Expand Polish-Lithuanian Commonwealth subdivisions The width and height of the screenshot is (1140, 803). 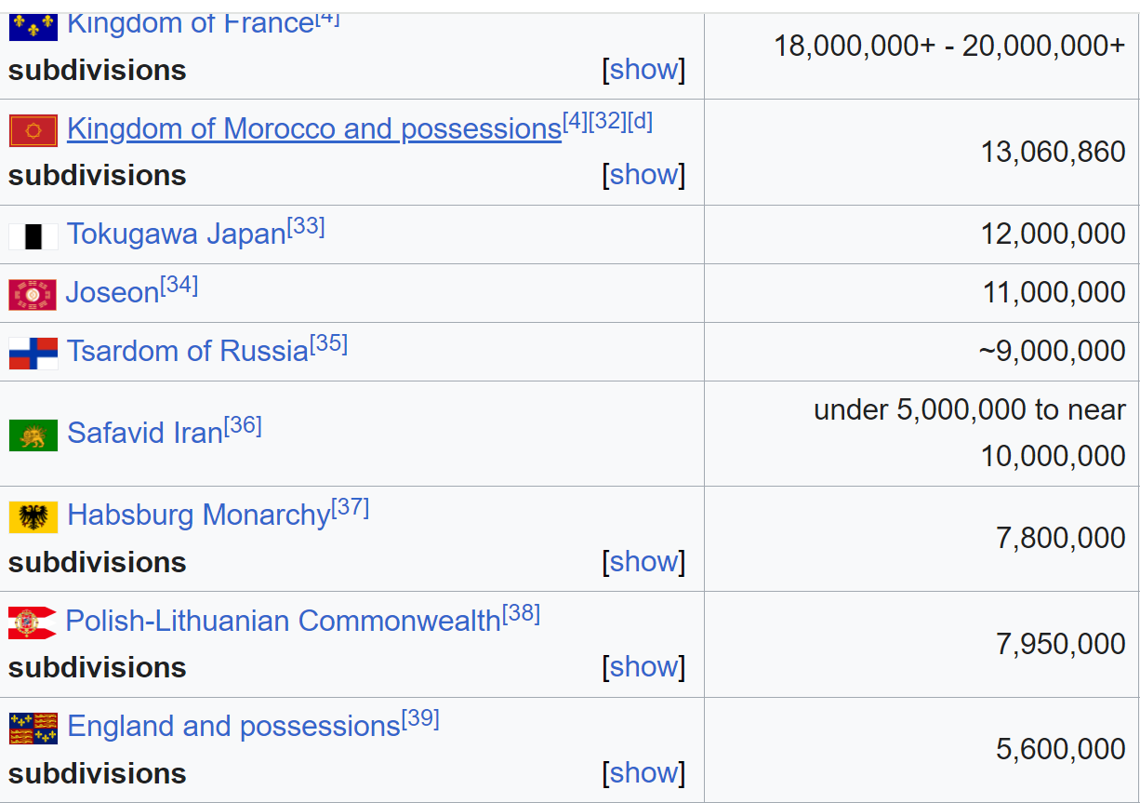pos(643,666)
